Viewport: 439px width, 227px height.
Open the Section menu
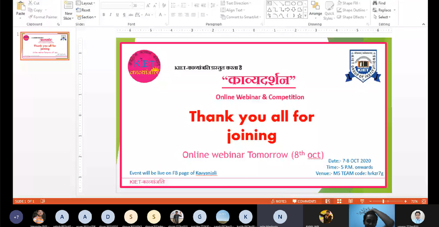(x=87, y=17)
